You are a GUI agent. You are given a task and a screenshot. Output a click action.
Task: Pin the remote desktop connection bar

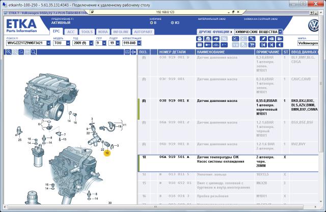[92, 12]
